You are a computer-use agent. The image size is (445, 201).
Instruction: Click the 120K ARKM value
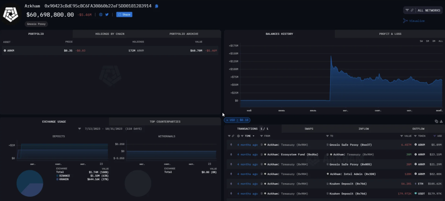tap(408, 174)
